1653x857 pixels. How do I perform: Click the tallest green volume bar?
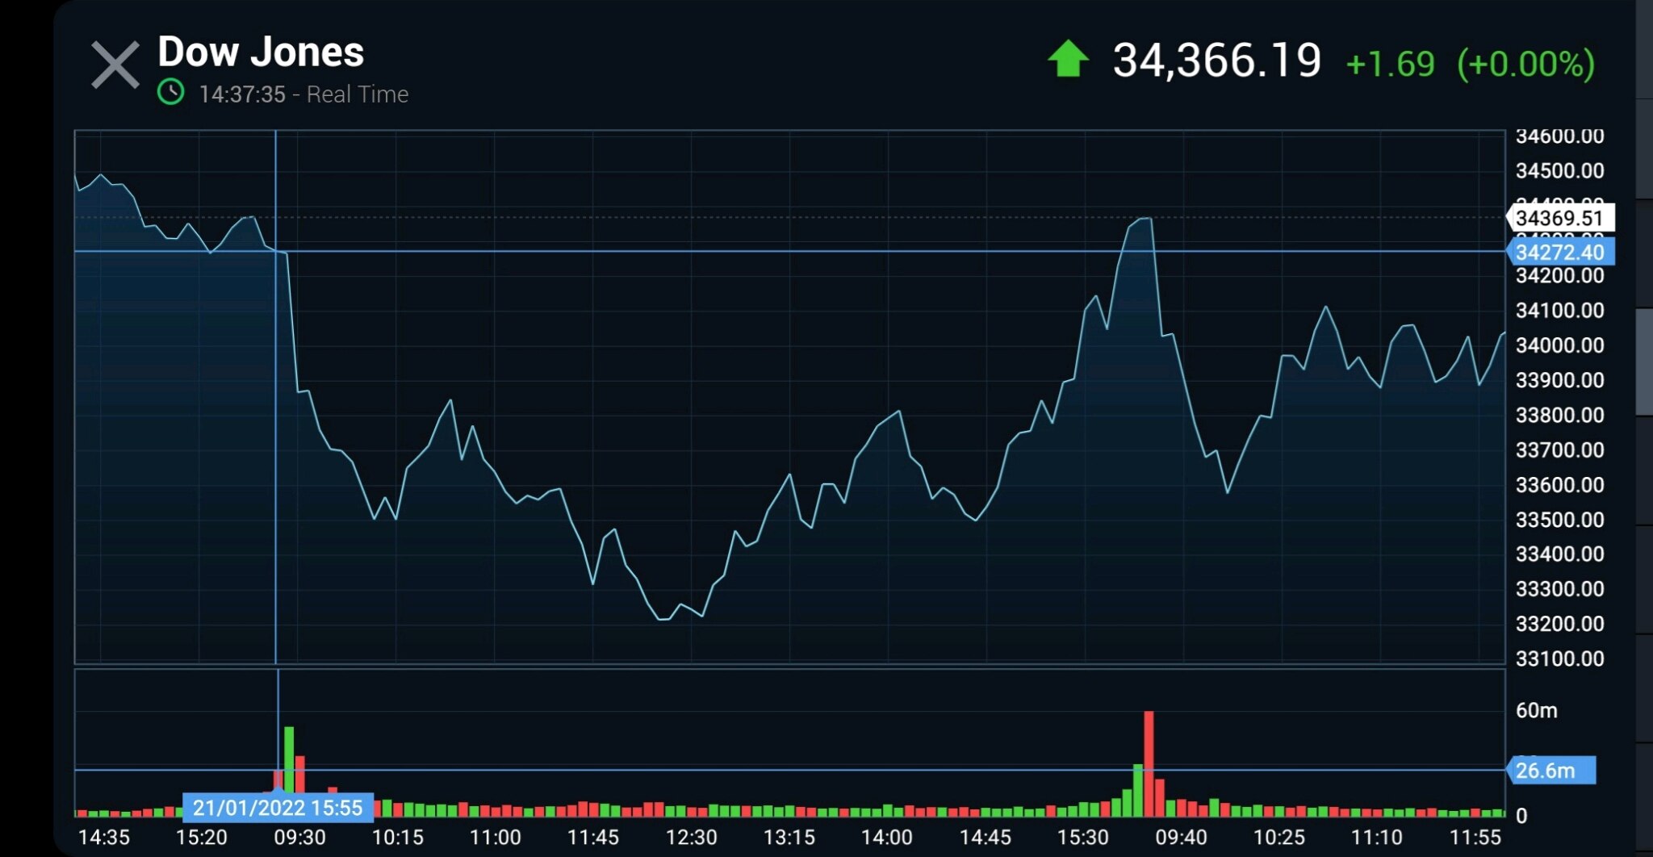point(289,771)
